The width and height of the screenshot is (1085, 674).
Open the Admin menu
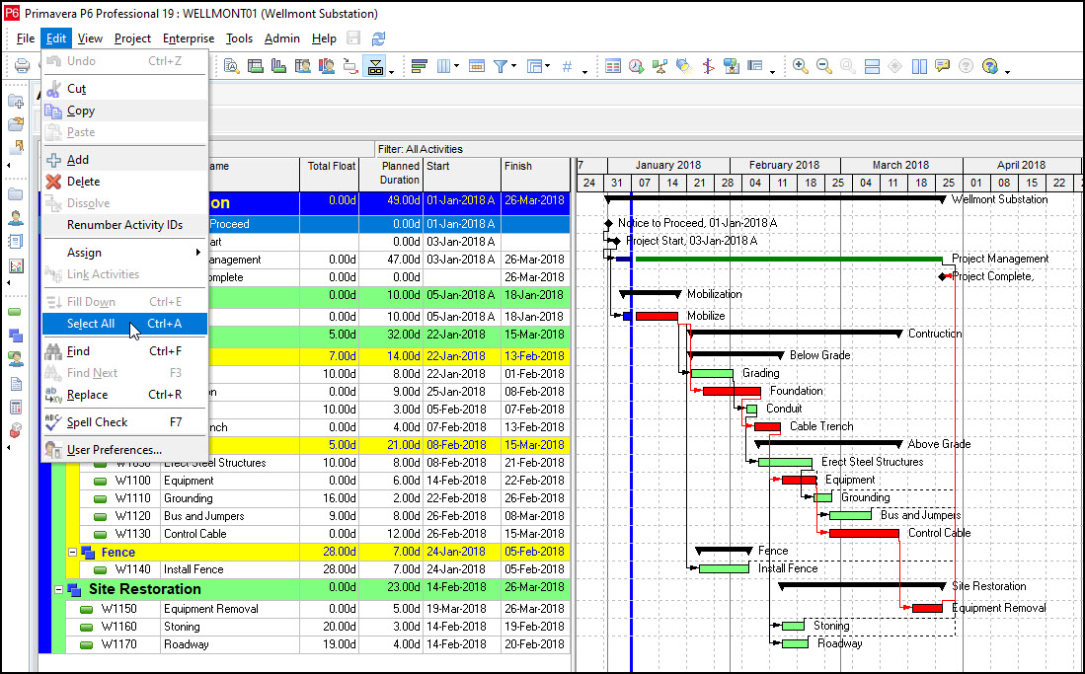click(281, 38)
